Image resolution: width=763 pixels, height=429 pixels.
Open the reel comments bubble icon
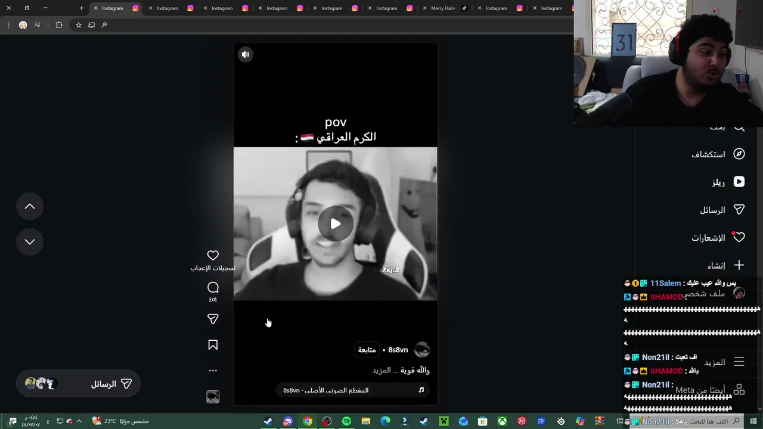pyautogui.click(x=213, y=287)
